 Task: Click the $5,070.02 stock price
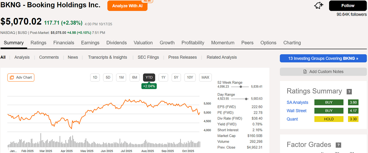(21, 21)
